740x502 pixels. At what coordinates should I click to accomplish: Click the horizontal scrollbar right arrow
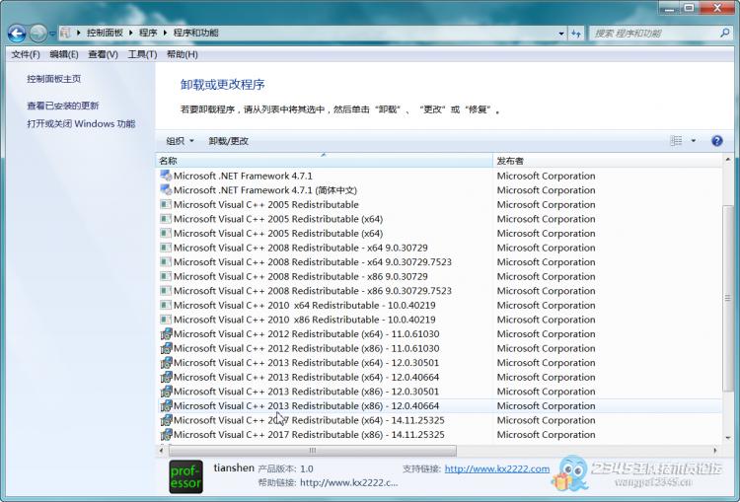tap(715, 450)
